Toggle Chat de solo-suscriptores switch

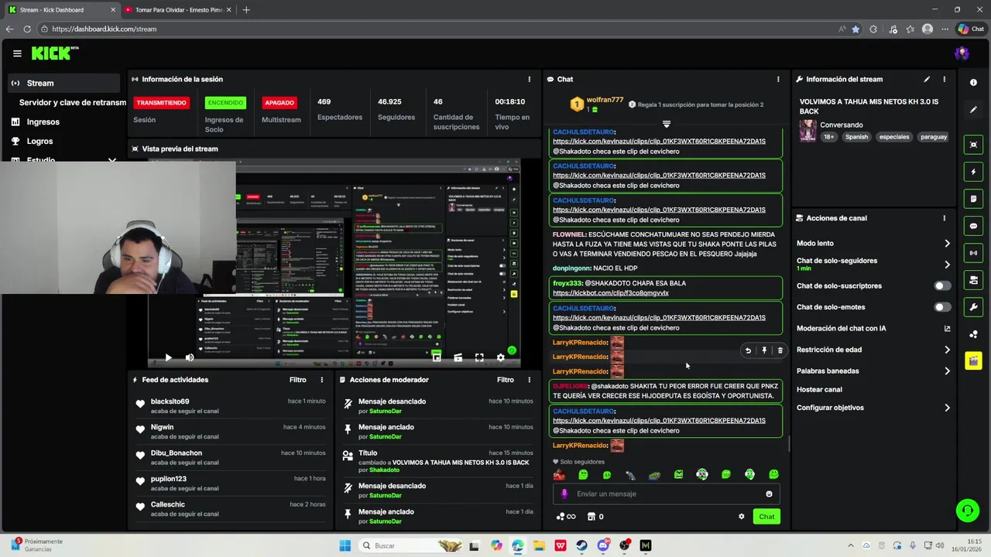(x=942, y=285)
